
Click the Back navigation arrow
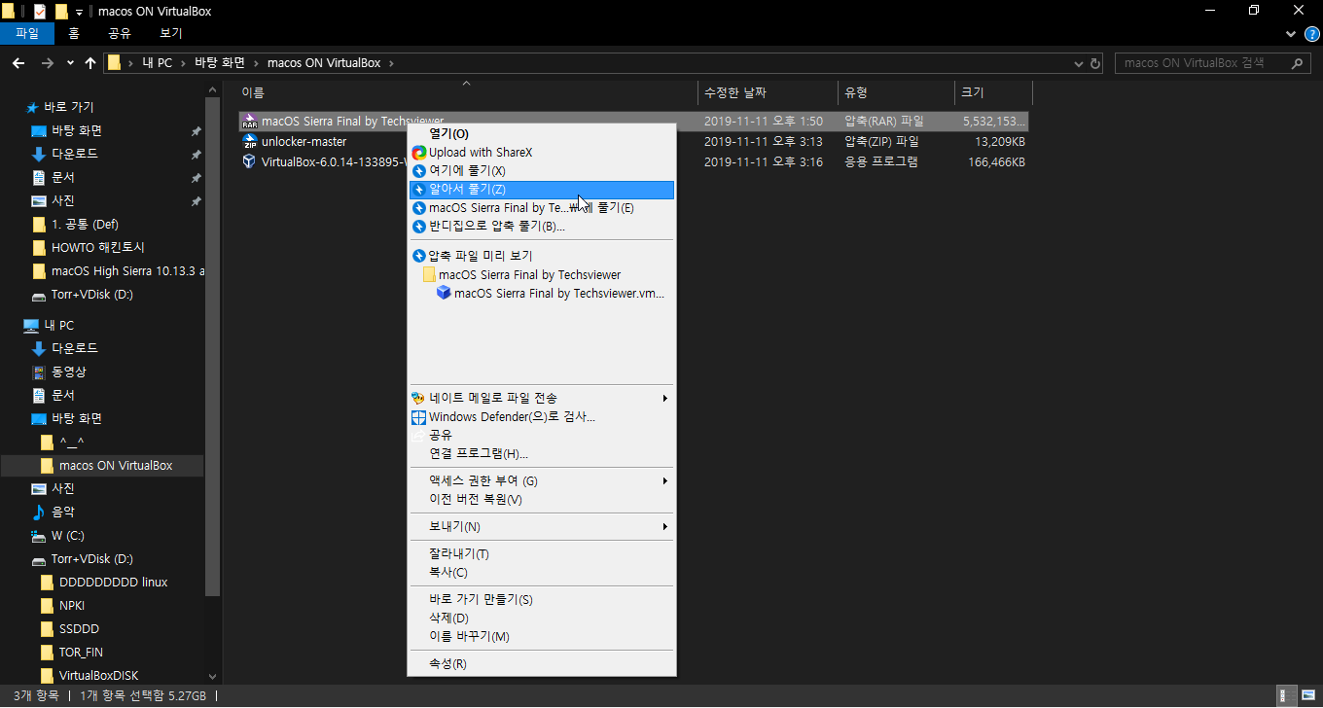pos(18,63)
